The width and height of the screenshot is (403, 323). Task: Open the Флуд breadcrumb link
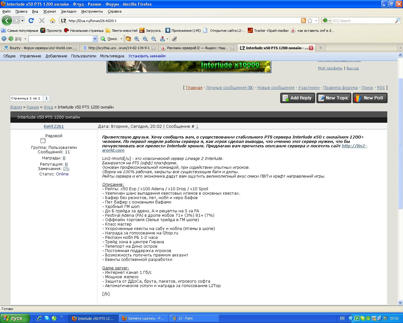(48, 107)
